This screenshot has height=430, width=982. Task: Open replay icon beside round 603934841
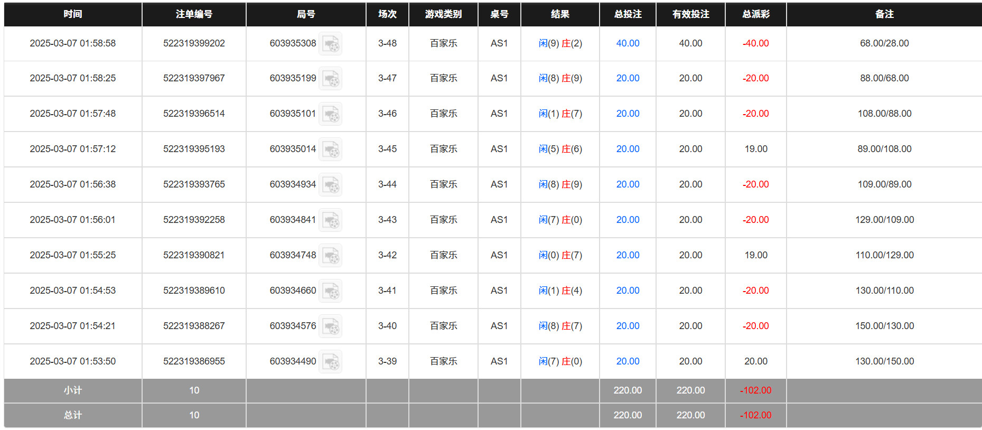tap(331, 220)
